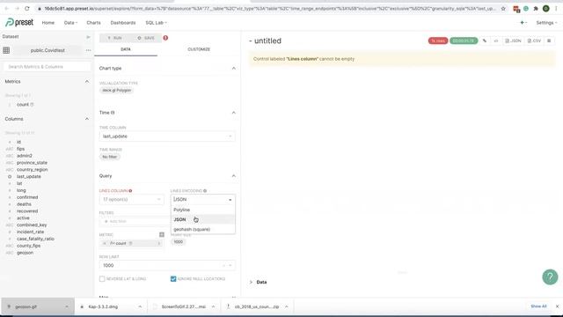This screenshot has width=563, height=317.
Task: Select the combined_key column
Action: (x=32, y=225)
